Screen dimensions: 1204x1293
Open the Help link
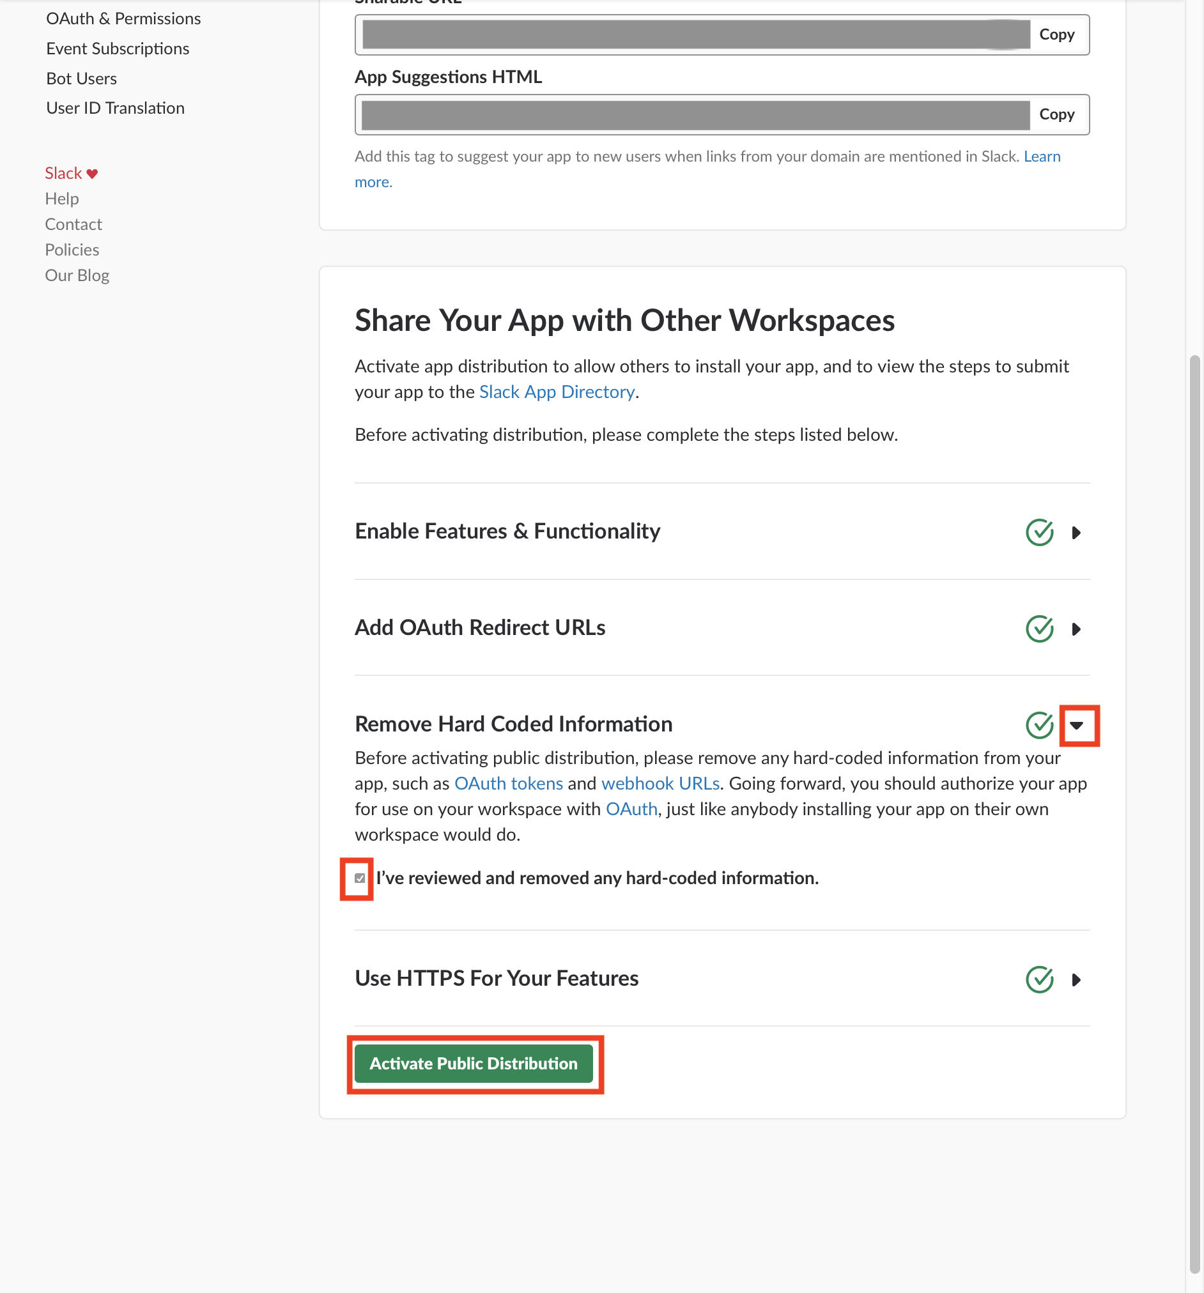(62, 199)
